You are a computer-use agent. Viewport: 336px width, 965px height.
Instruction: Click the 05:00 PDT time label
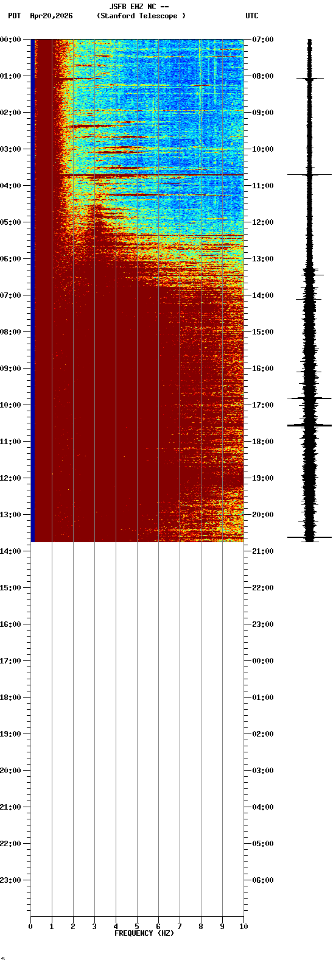10,222
